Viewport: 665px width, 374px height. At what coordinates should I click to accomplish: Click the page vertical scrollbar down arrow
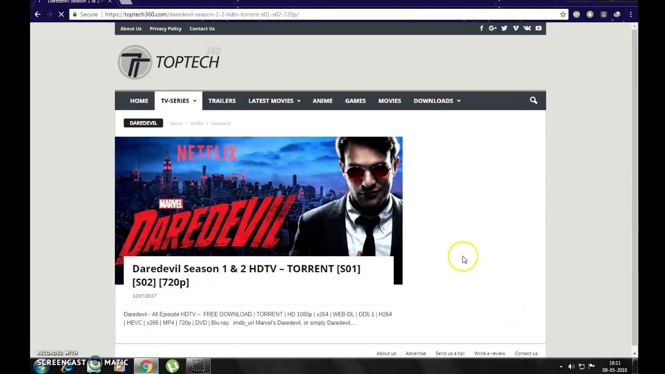click(634, 353)
